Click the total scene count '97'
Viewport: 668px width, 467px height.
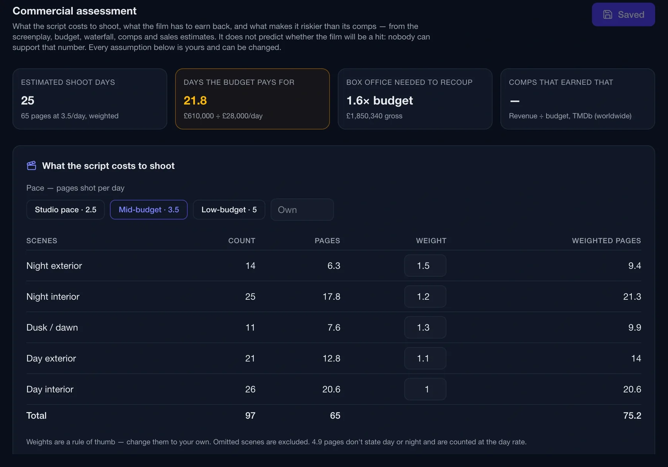coord(250,415)
